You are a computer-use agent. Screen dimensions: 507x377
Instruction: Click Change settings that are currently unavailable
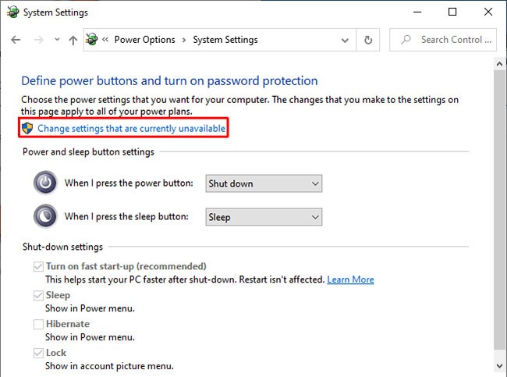131,128
